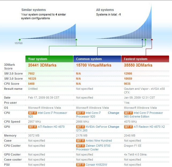Click GET IT badge for NVIDIA GeForce GTX 260
Screen dimensions: 172x167
80,127
